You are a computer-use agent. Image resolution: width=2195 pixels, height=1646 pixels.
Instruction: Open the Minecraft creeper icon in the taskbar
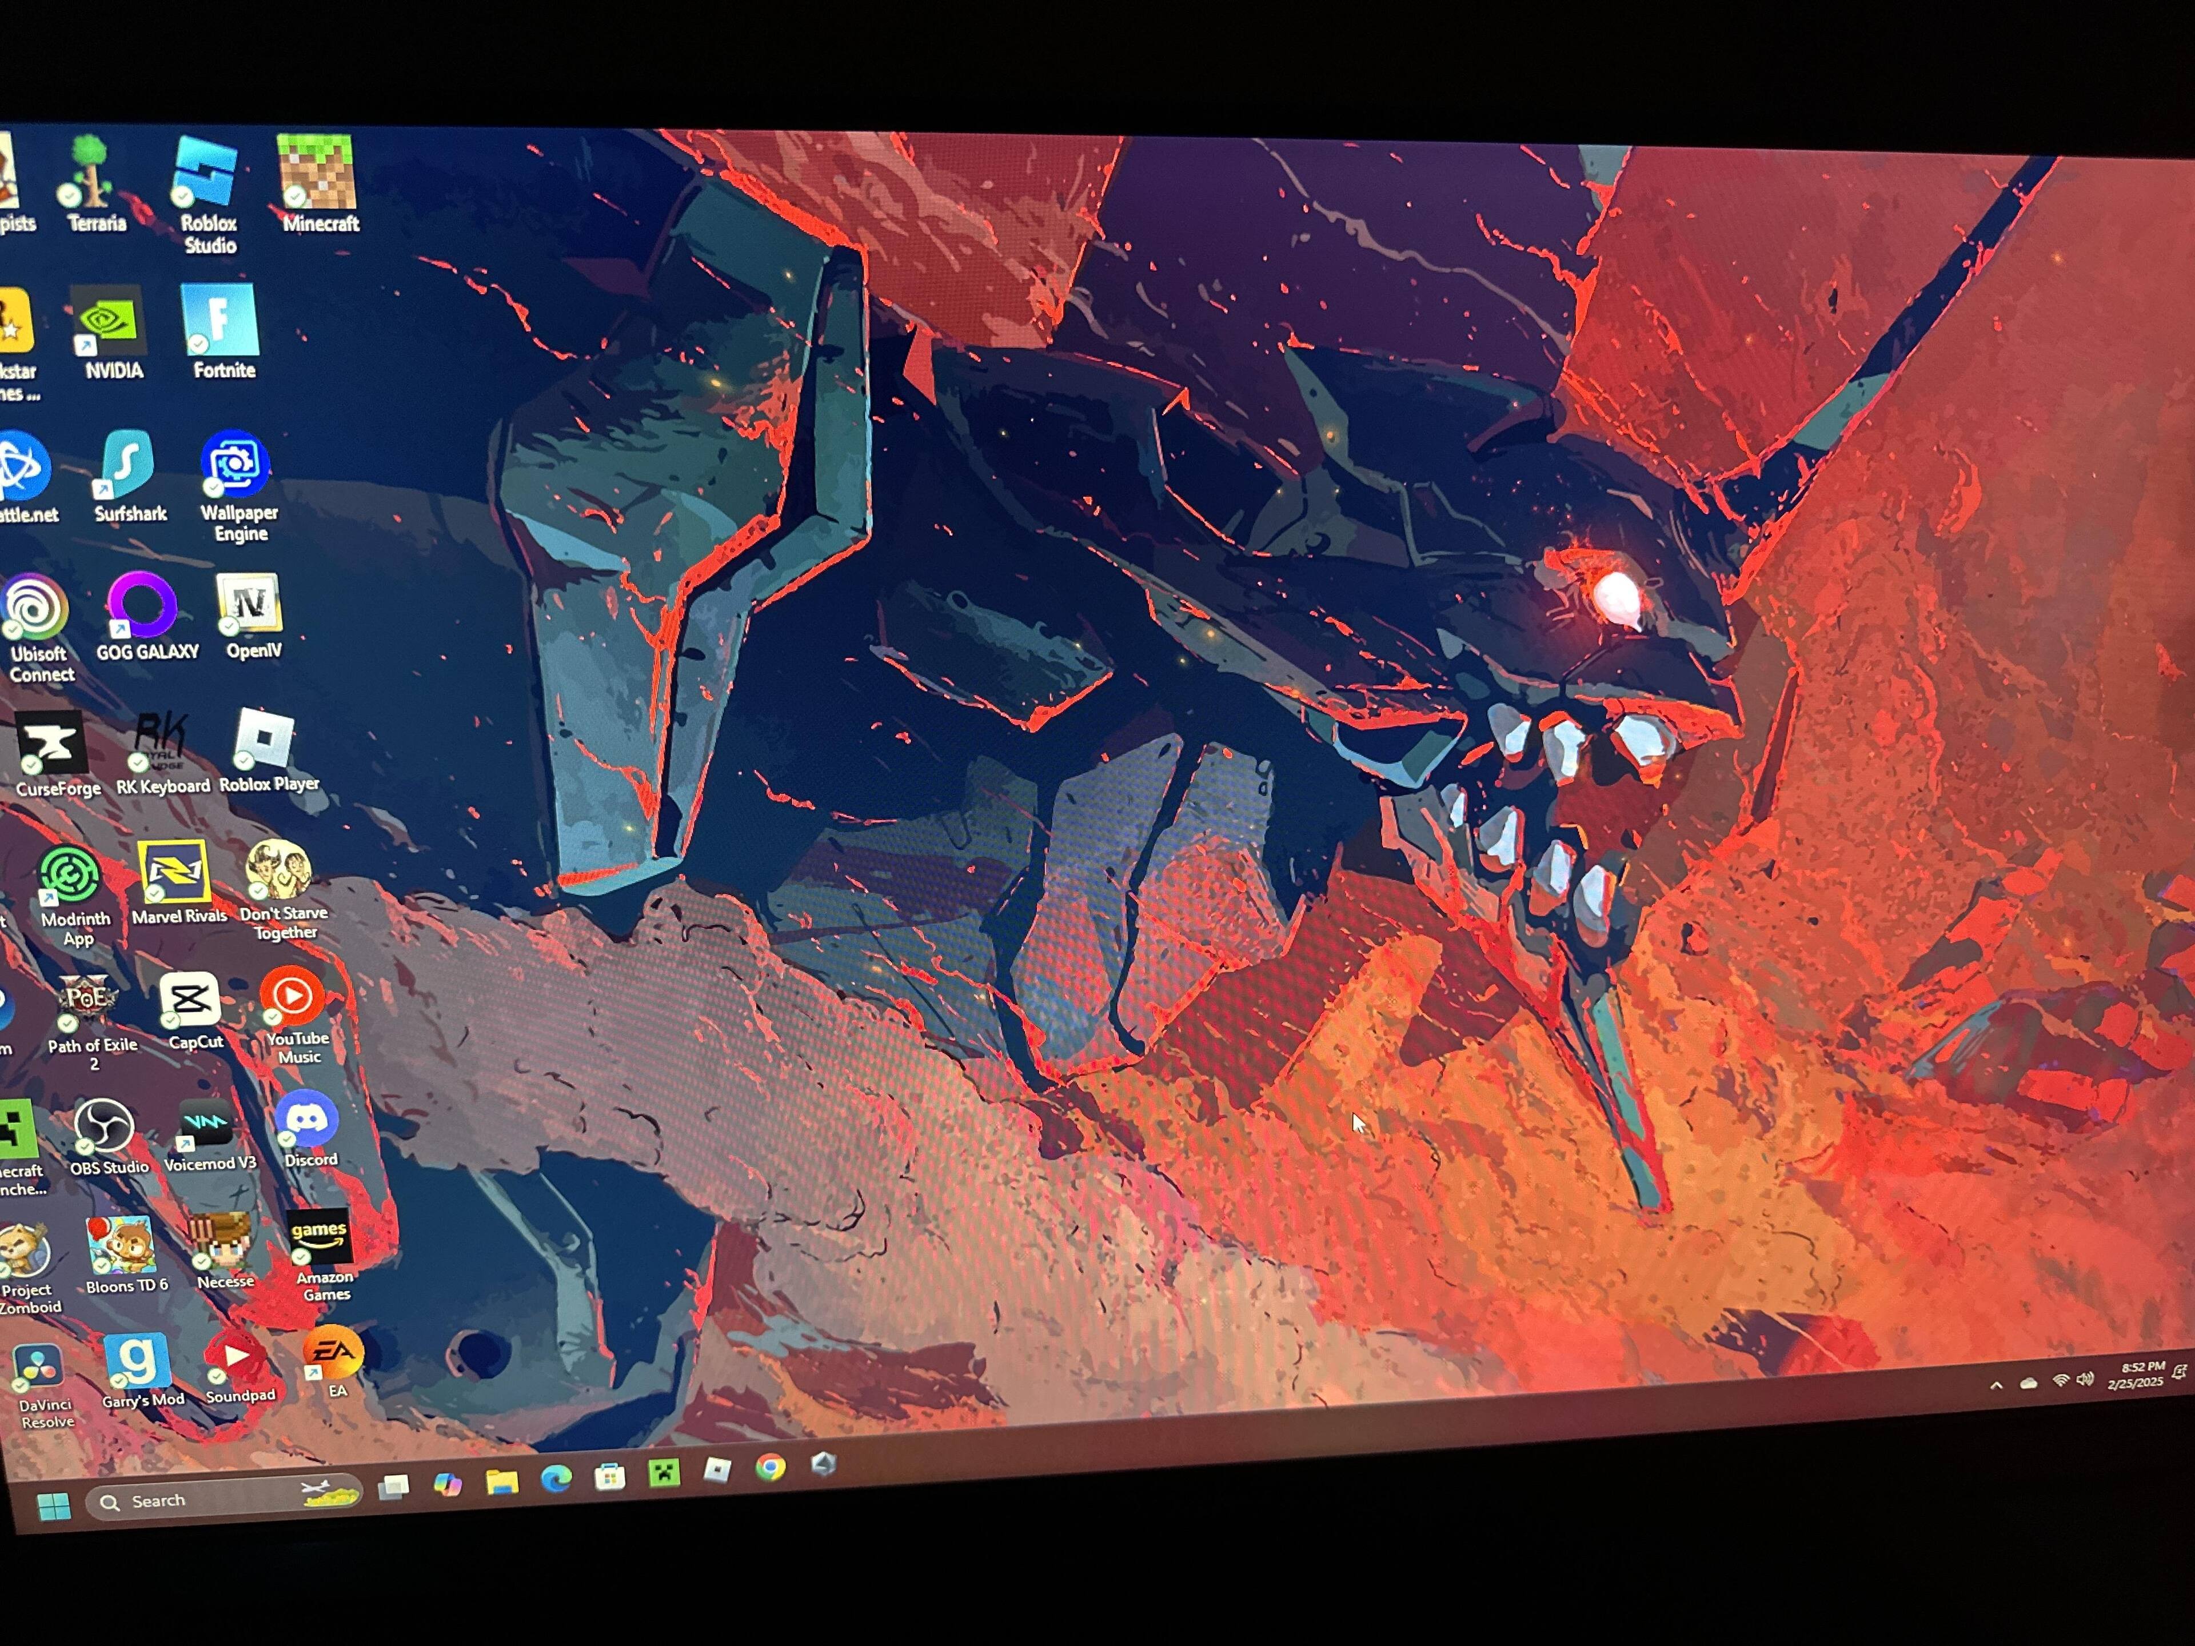tap(664, 1473)
